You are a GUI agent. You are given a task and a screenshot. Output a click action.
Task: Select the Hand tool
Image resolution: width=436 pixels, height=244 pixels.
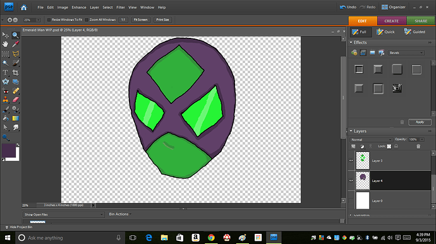pyautogui.click(x=5, y=44)
